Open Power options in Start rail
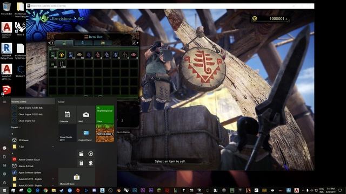The height and width of the screenshot is (194, 346). tap(4, 182)
